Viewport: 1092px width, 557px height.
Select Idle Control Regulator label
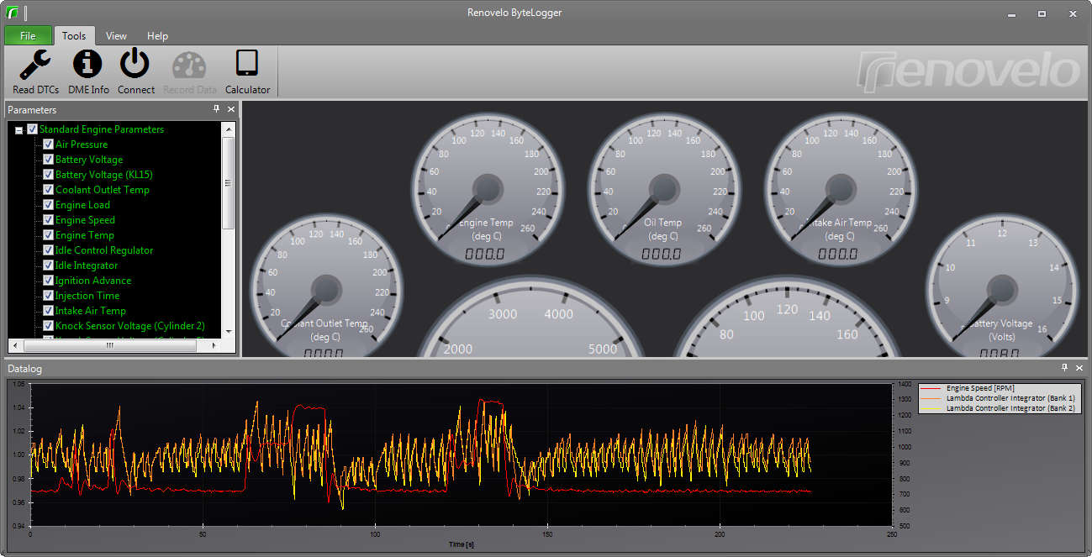[104, 250]
